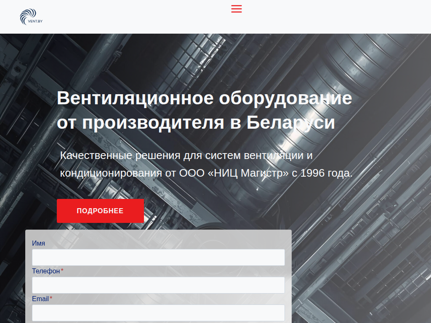Image resolution: width=431 pixels, height=323 pixels.
Task: Click the red asterisk beside Телефон
Action: coord(62,271)
